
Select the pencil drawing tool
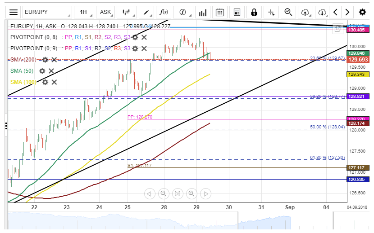coord(146,12)
